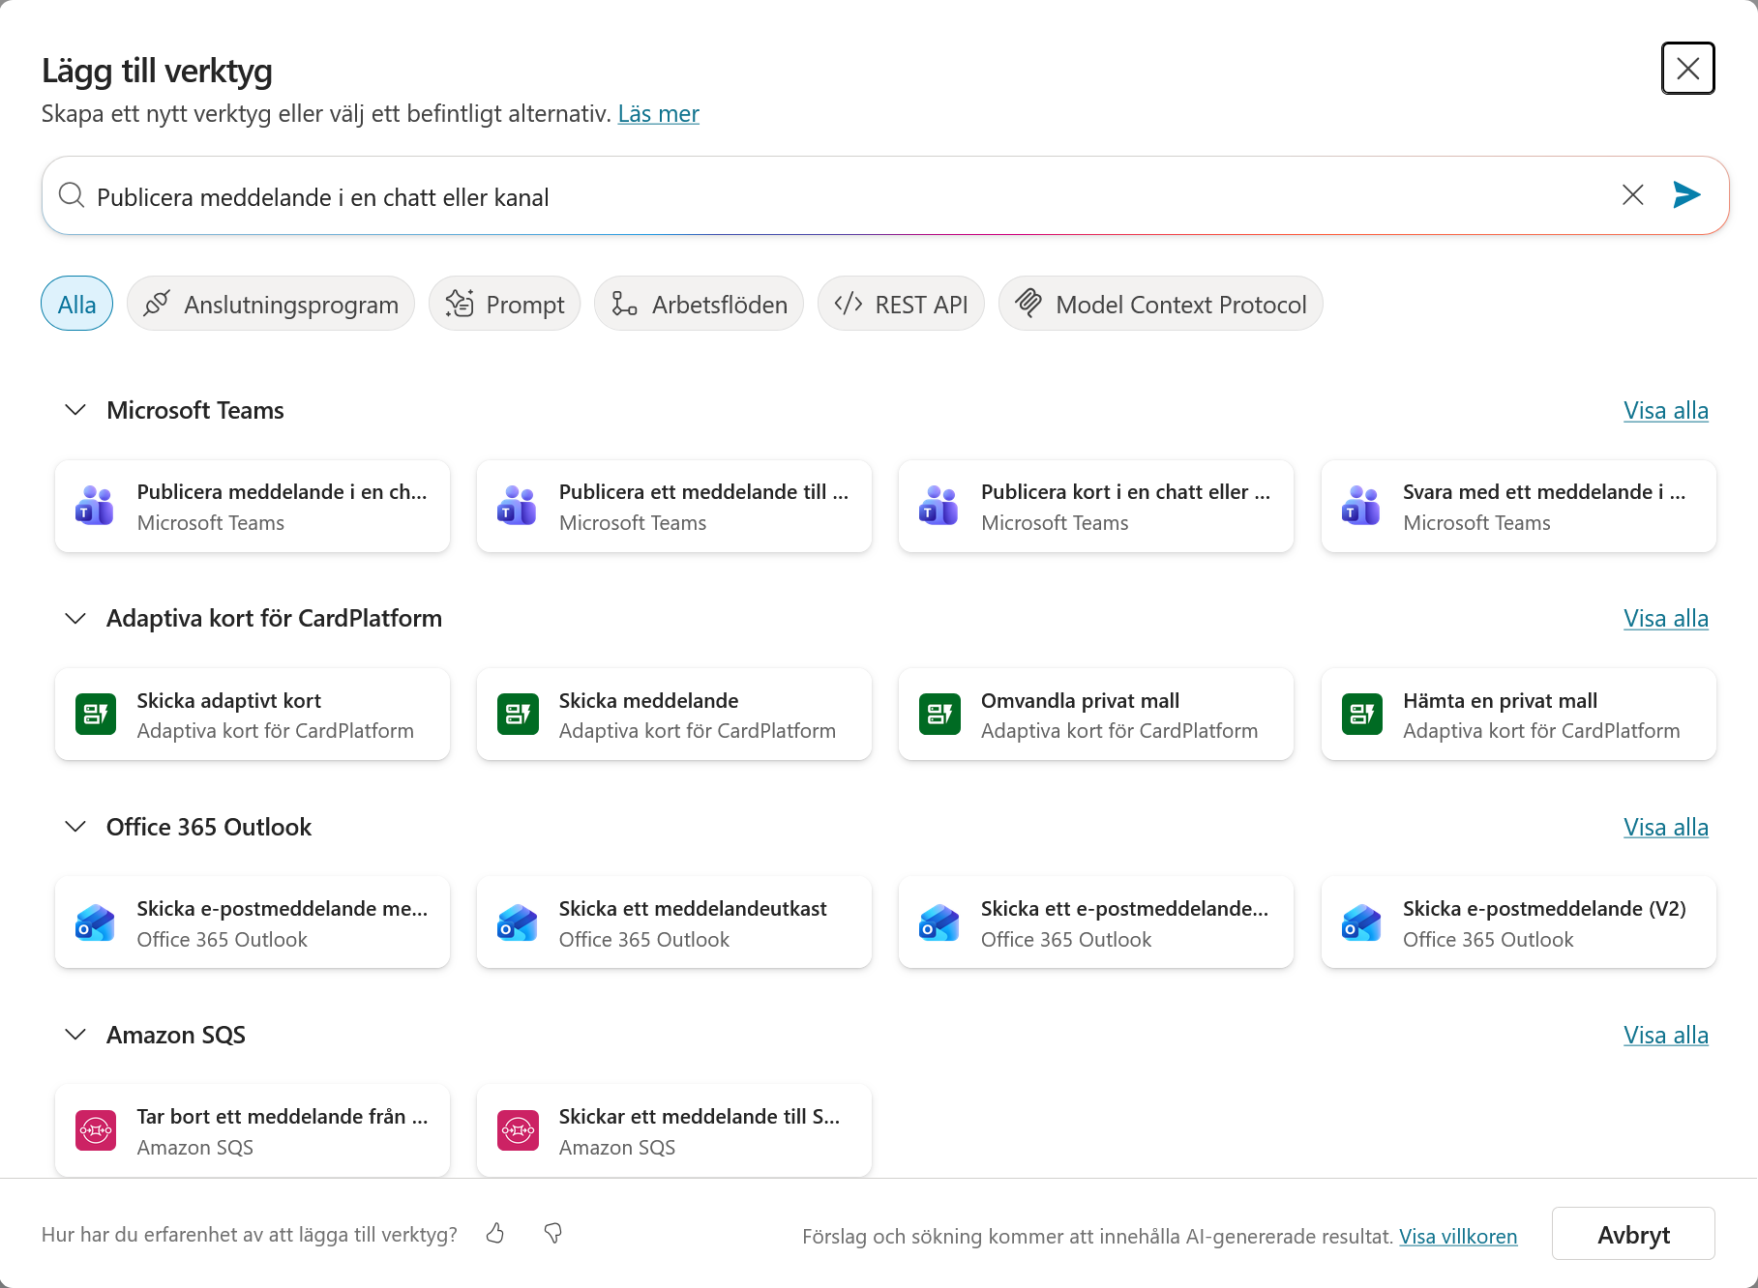Close the Lägg till verktyg dialog
This screenshot has width=1758, height=1288.
point(1687,69)
